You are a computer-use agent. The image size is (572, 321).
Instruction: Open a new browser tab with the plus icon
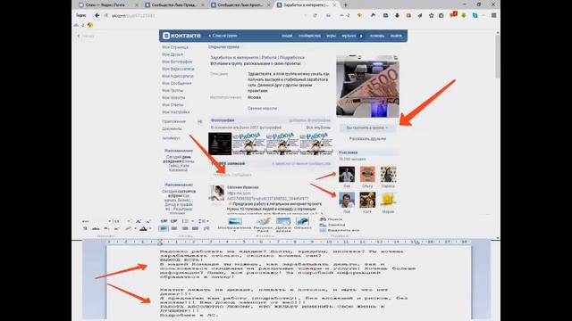tap(345, 4)
